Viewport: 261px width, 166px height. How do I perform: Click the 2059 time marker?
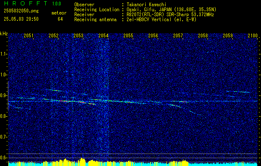click(x=228, y=35)
